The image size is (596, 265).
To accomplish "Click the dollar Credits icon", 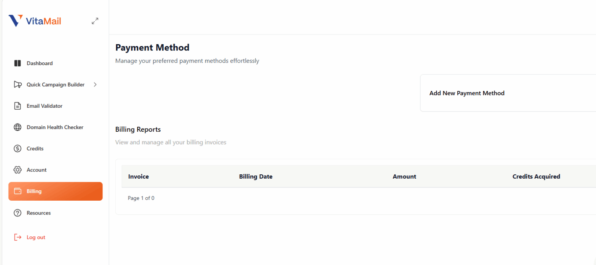I will [x=17, y=148].
